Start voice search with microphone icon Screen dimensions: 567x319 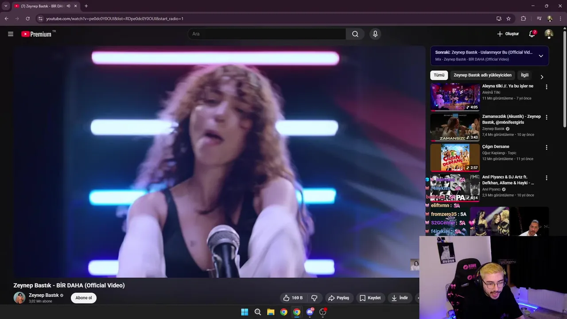(x=375, y=34)
